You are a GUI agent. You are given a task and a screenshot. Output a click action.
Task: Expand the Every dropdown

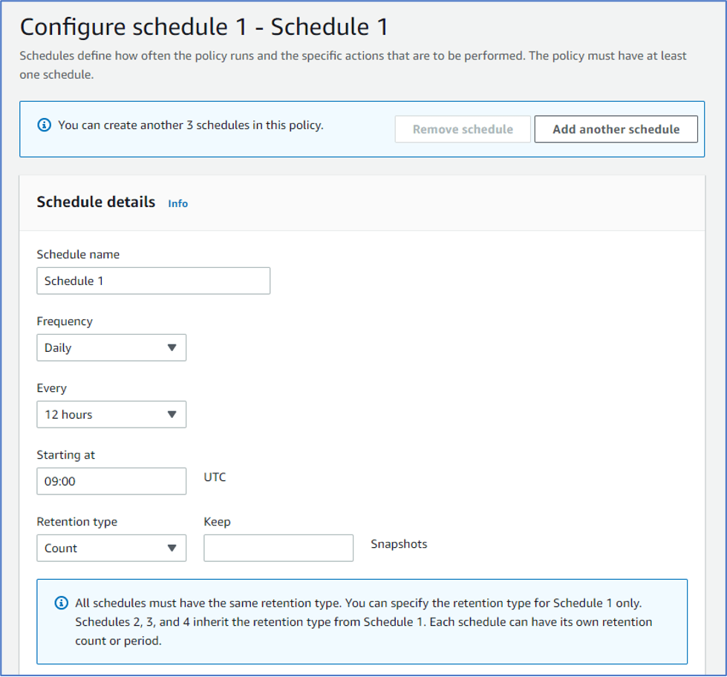(x=111, y=414)
